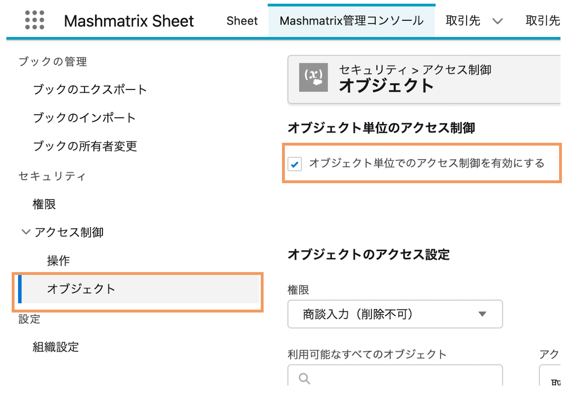The height and width of the screenshot is (406, 569).
Task: Select 操作 under アクセス制御
Action: 58,261
